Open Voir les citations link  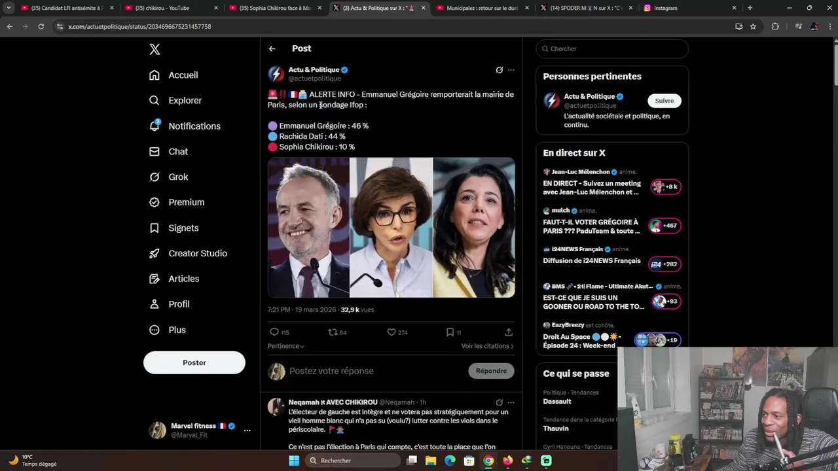pyautogui.click(x=488, y=346)
